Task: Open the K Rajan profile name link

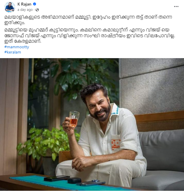Action: [24, 4]
